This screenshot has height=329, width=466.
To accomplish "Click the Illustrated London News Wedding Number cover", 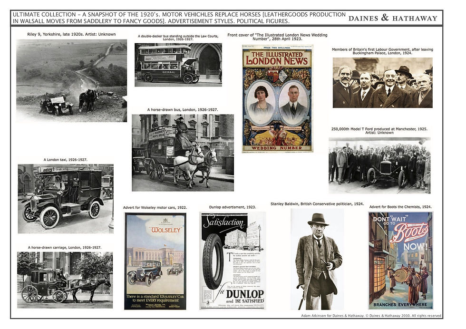I will [277, 99].
